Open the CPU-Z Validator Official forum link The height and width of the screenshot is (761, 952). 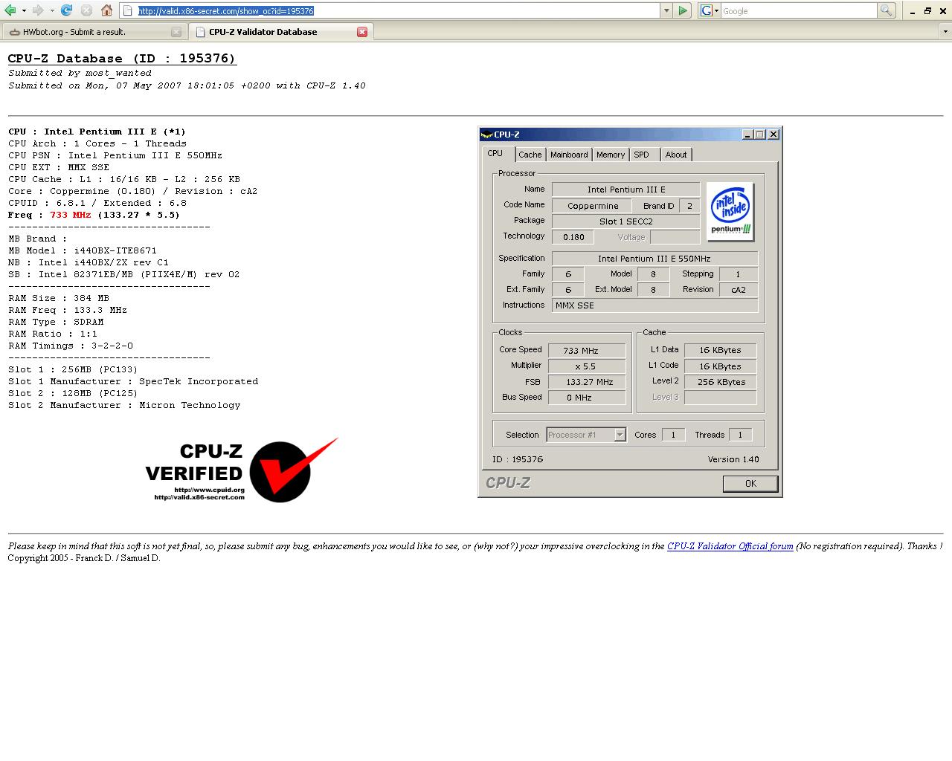point(730,546)
